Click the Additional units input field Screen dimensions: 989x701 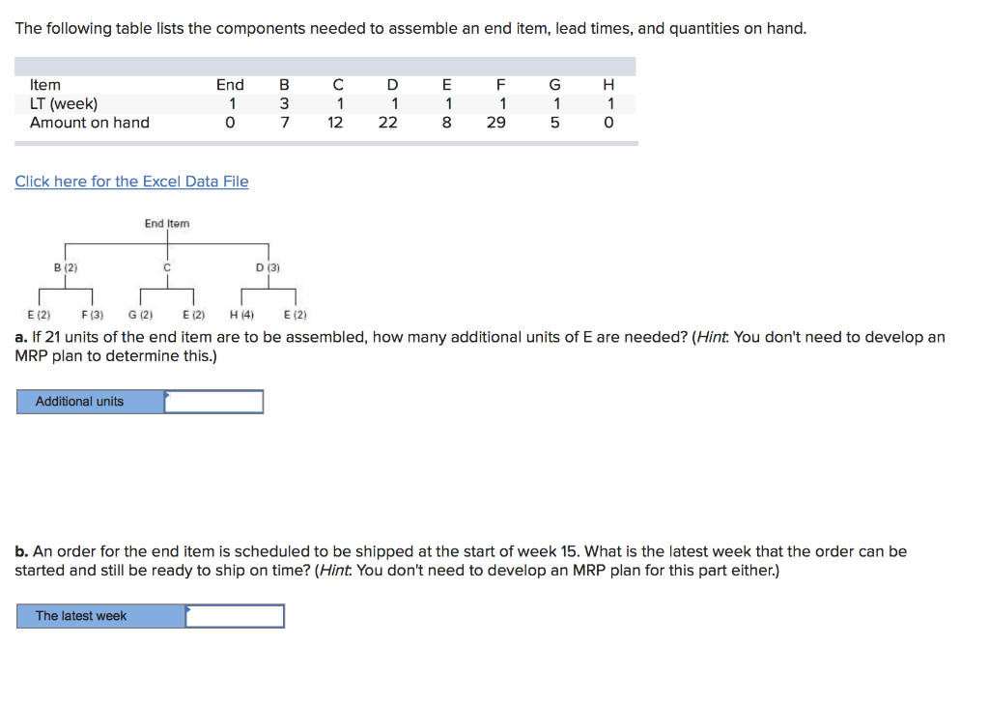click(214, 401)
